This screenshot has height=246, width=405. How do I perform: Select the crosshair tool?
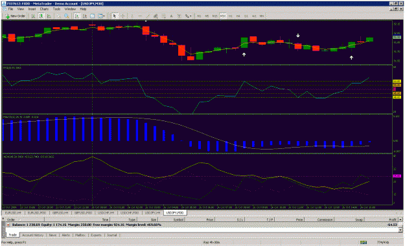(122, 16)
